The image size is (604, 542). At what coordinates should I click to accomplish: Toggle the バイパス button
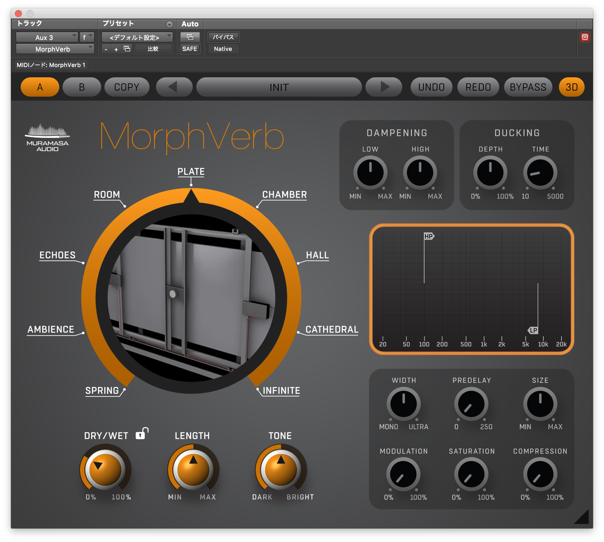pos(223,37)
